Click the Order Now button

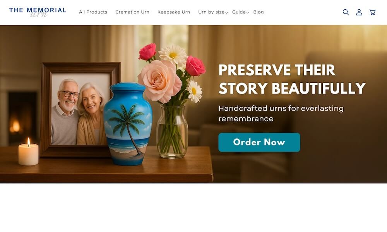[259, 142]
